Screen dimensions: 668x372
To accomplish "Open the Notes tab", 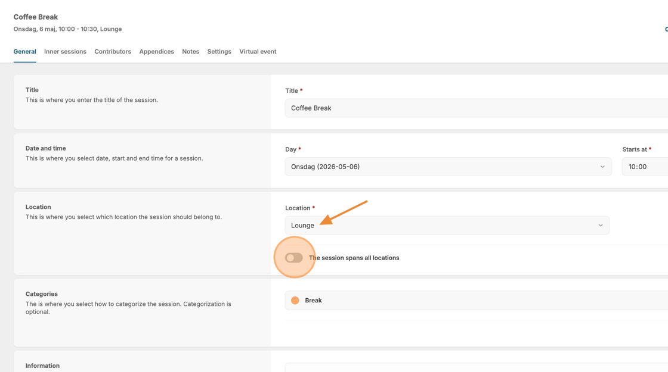I will tap(191, 52).
